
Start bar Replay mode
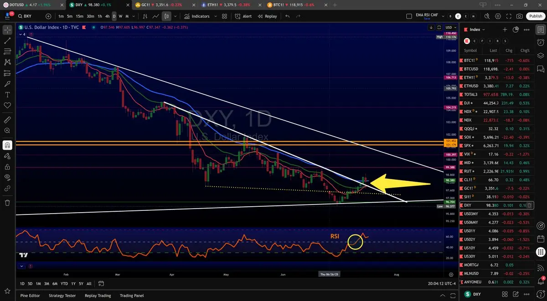(267, 16)
